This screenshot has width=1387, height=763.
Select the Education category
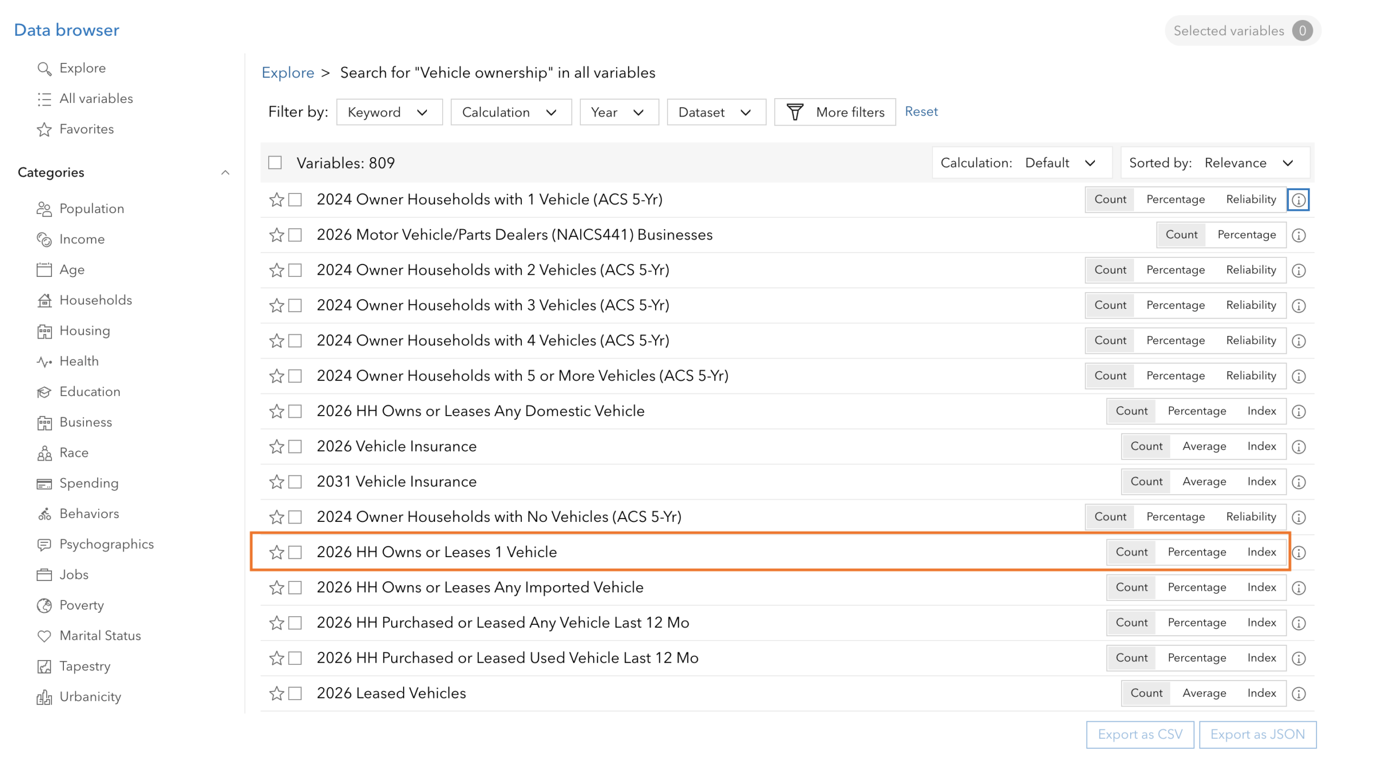(79, 391)
